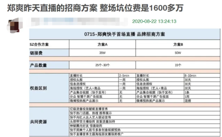Click the 50W link fee value
The width and height of the screenshot is (222, 137).
[178, 53]
